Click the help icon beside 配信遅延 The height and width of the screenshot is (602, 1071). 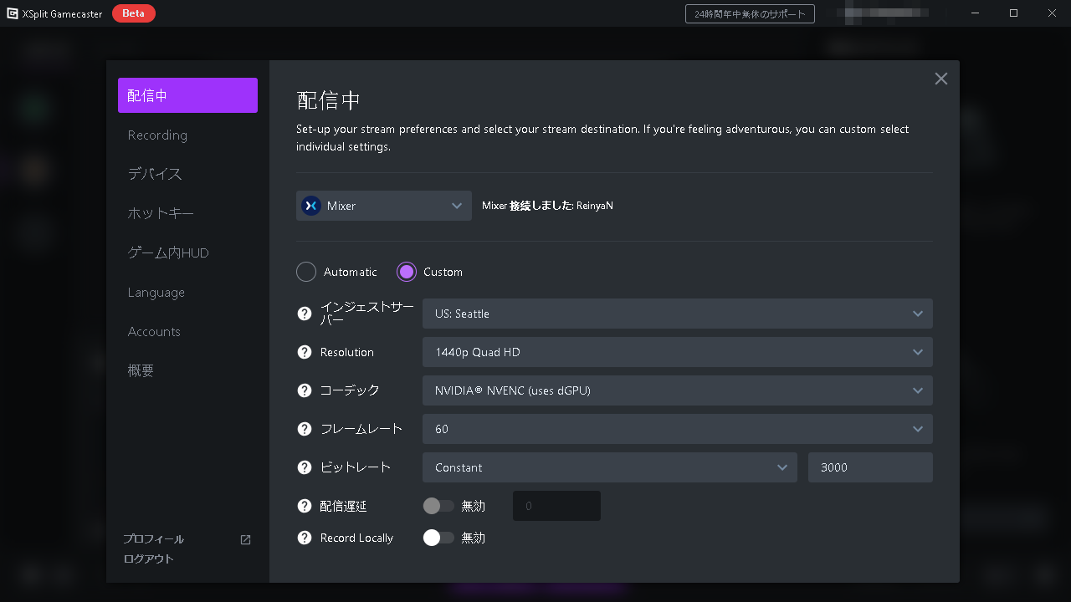click(x=305, y=506)
